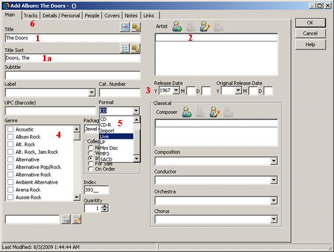Click the add composer icon
This screenshot has height=252, width=334.
(x=187, y=112)
